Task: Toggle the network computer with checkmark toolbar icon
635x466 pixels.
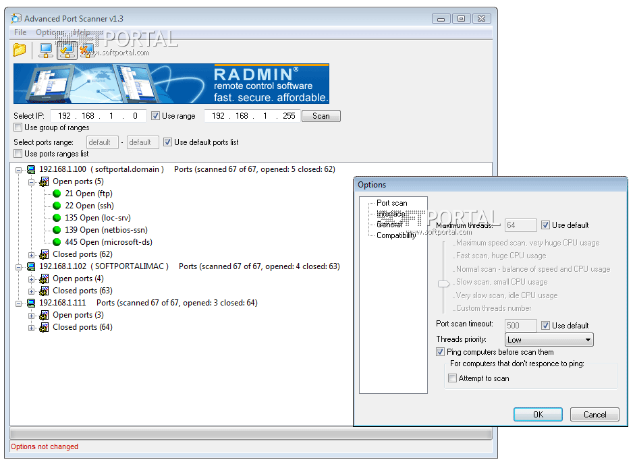Action: pos(67,51)
